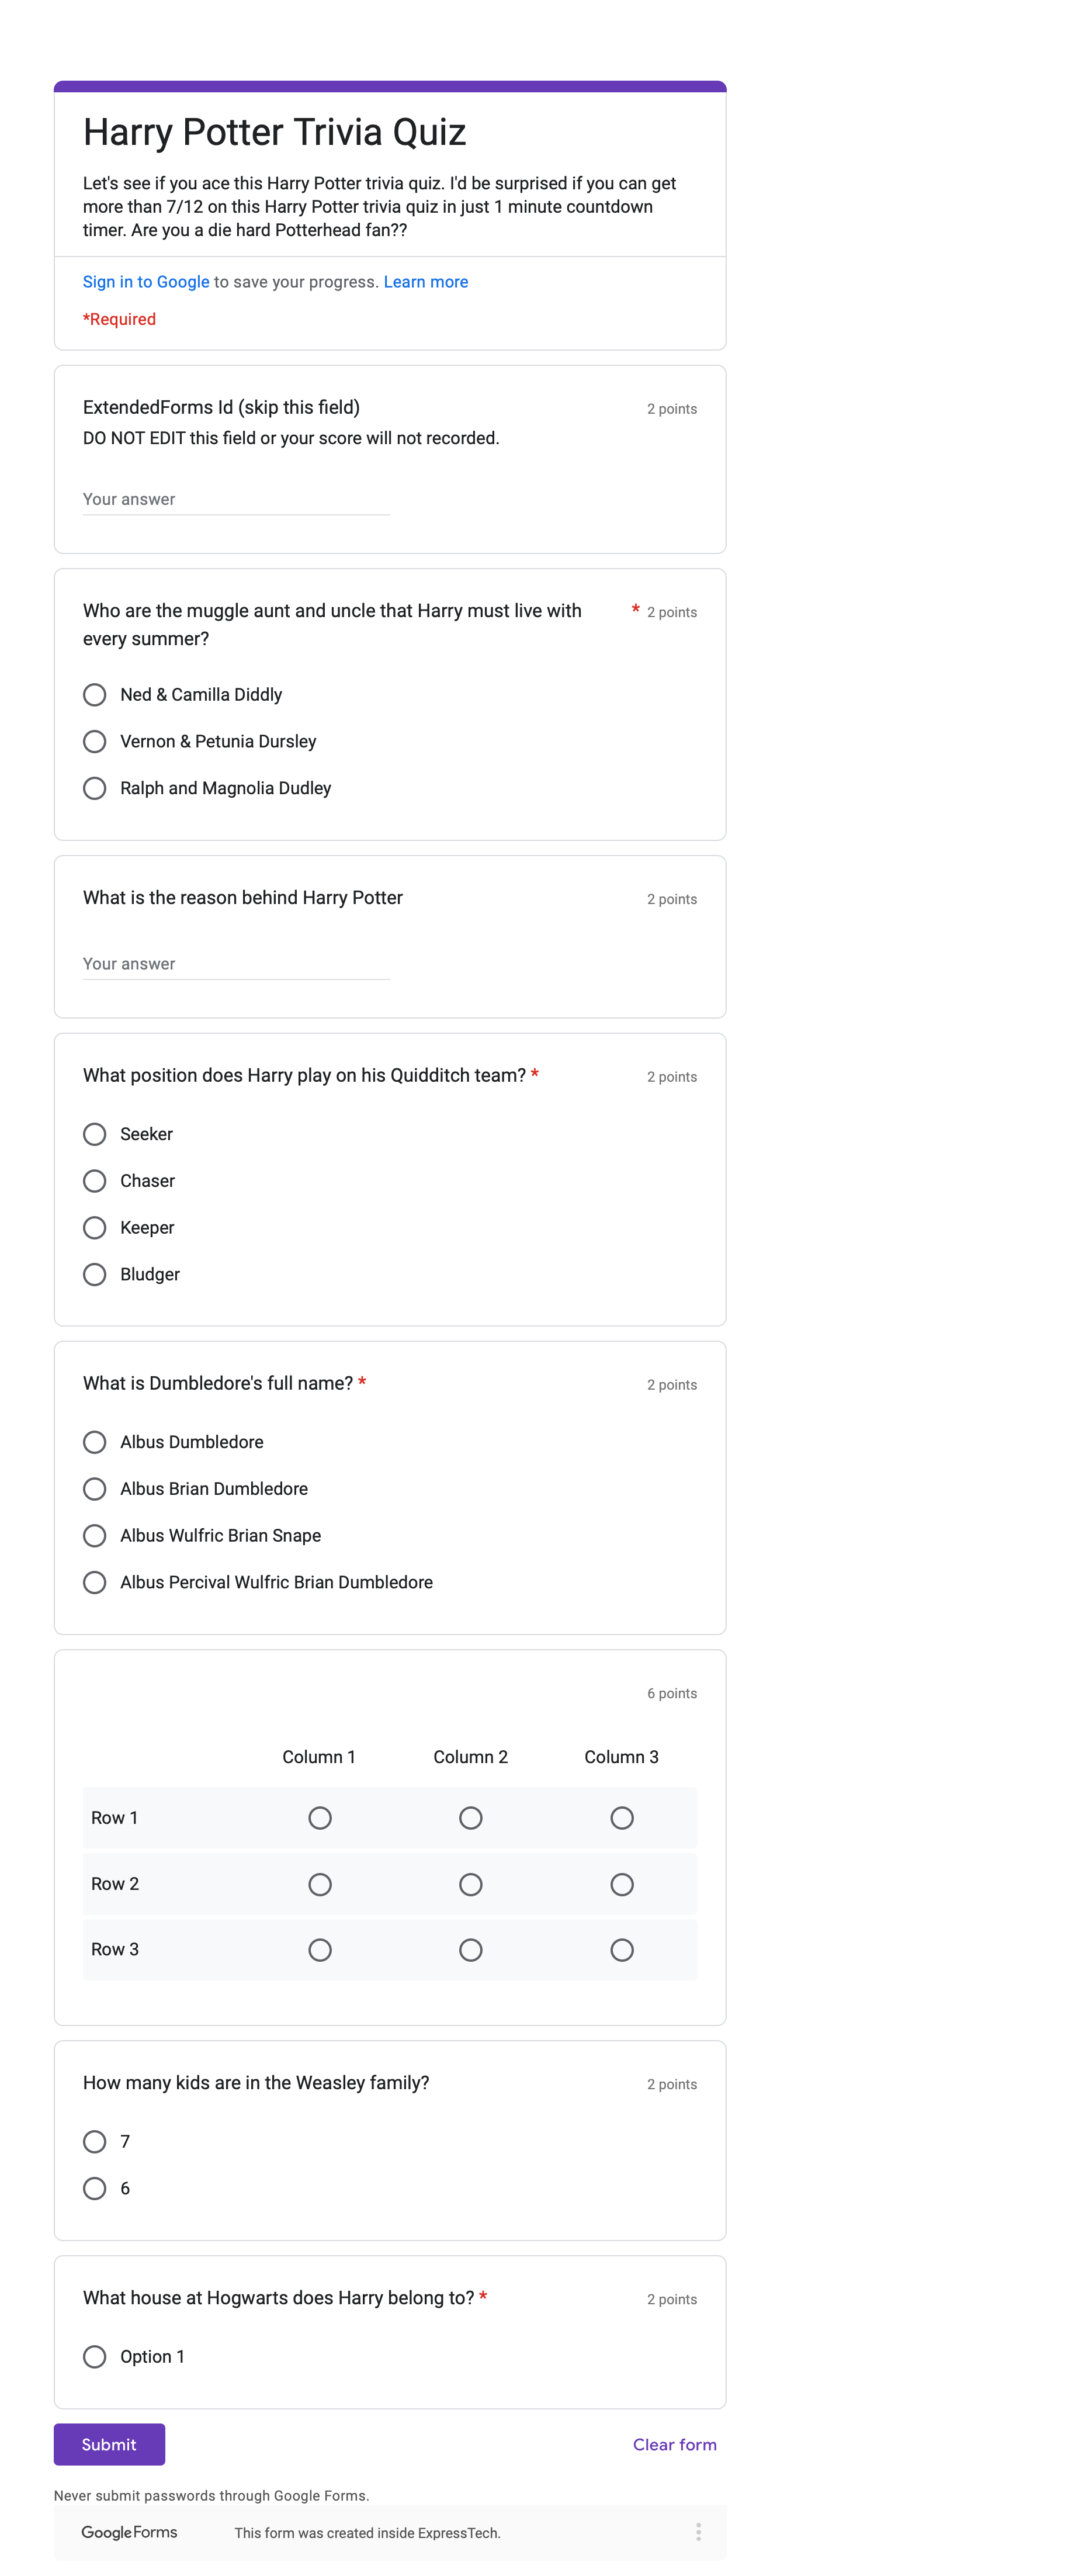
Task: Select Ned & Camilla Diddly option
Action: pyautogui.click(x=95, y=694)
